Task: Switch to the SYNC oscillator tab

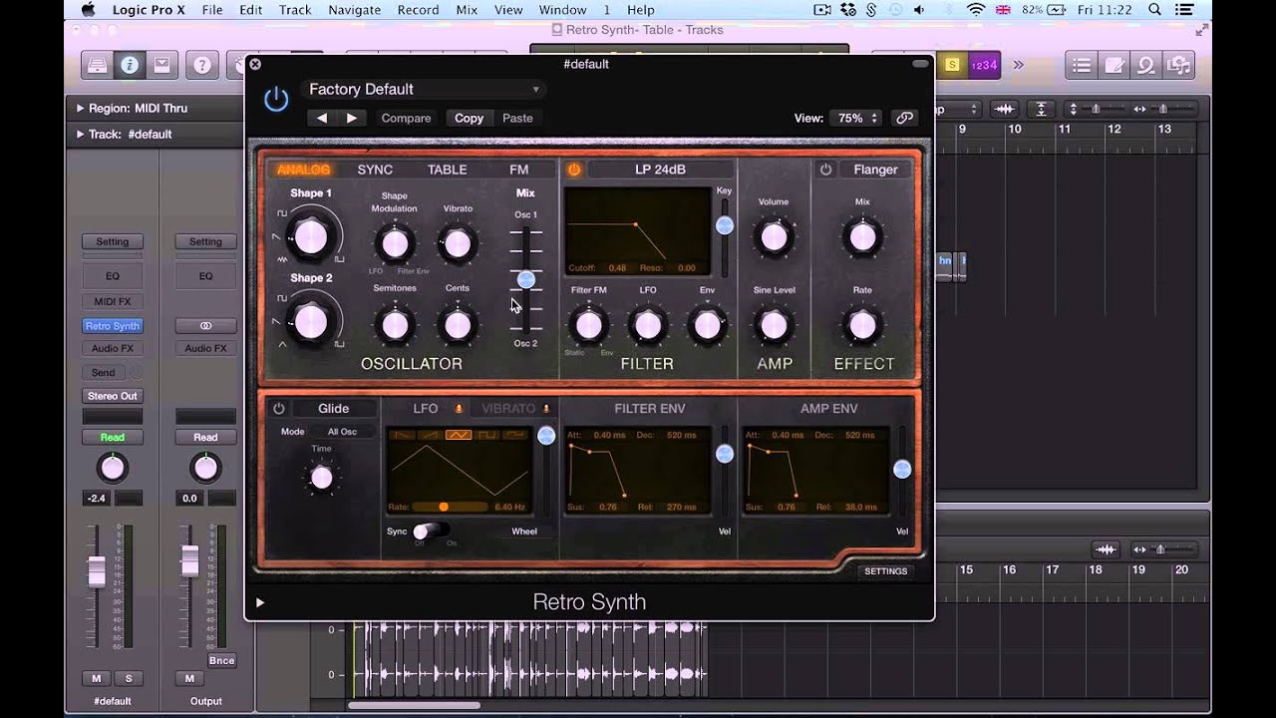Action: 375,170
